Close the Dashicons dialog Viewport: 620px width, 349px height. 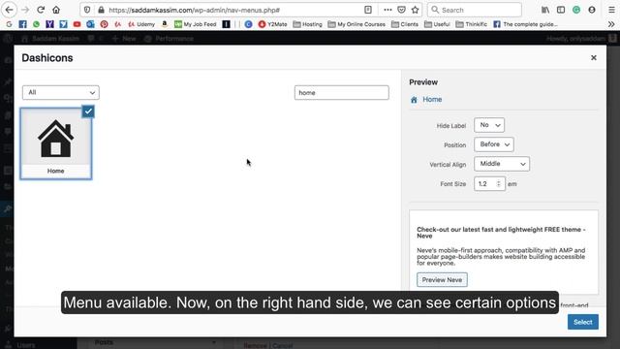(594, 58)
